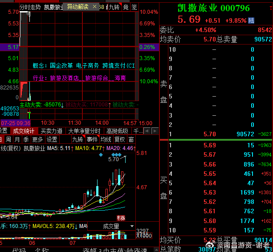Viewport: 273px width, 252px height.
Task: Click buy level 6 volume 1699
Action: coord(247,192)
